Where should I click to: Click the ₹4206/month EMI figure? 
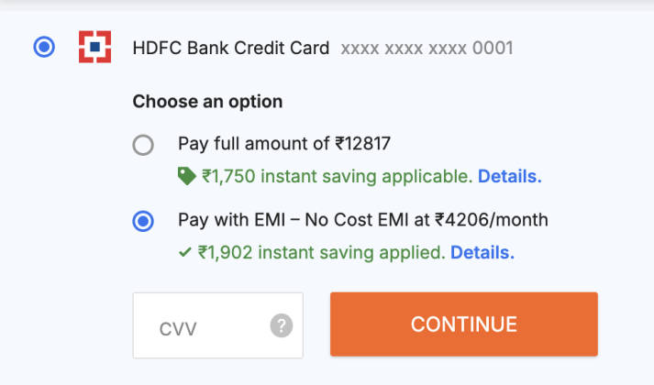[x=492, y=220]
